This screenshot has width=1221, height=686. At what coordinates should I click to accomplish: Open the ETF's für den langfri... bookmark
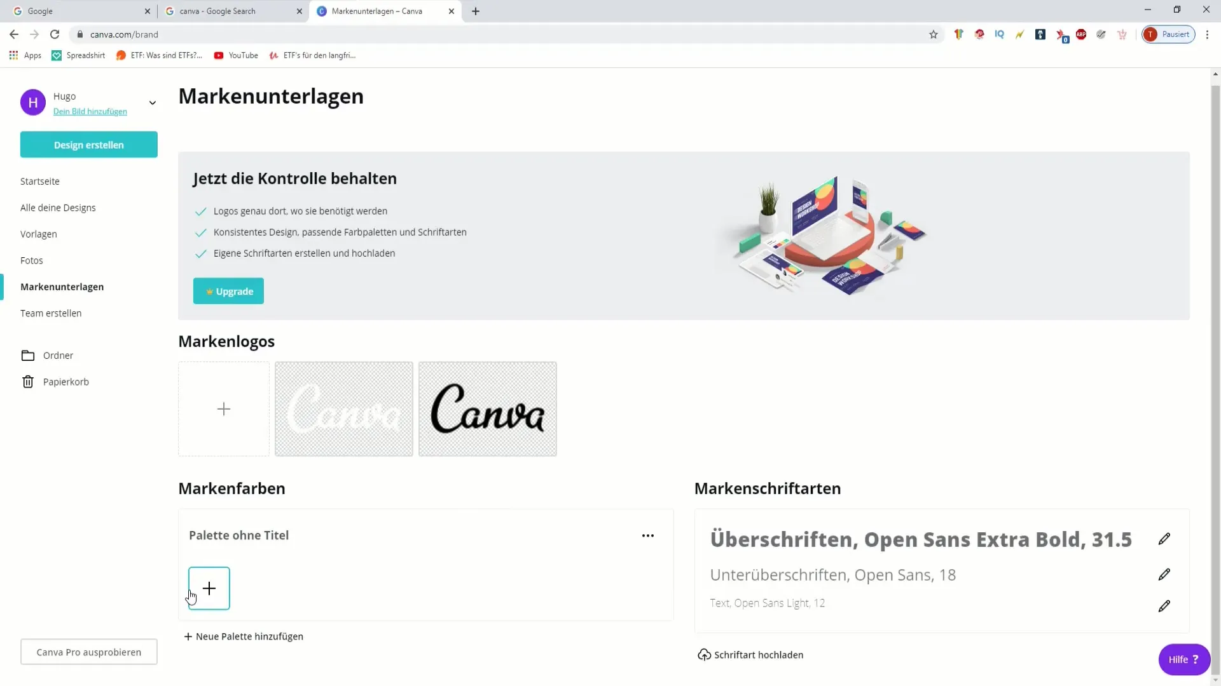click(x=312, y=55)
